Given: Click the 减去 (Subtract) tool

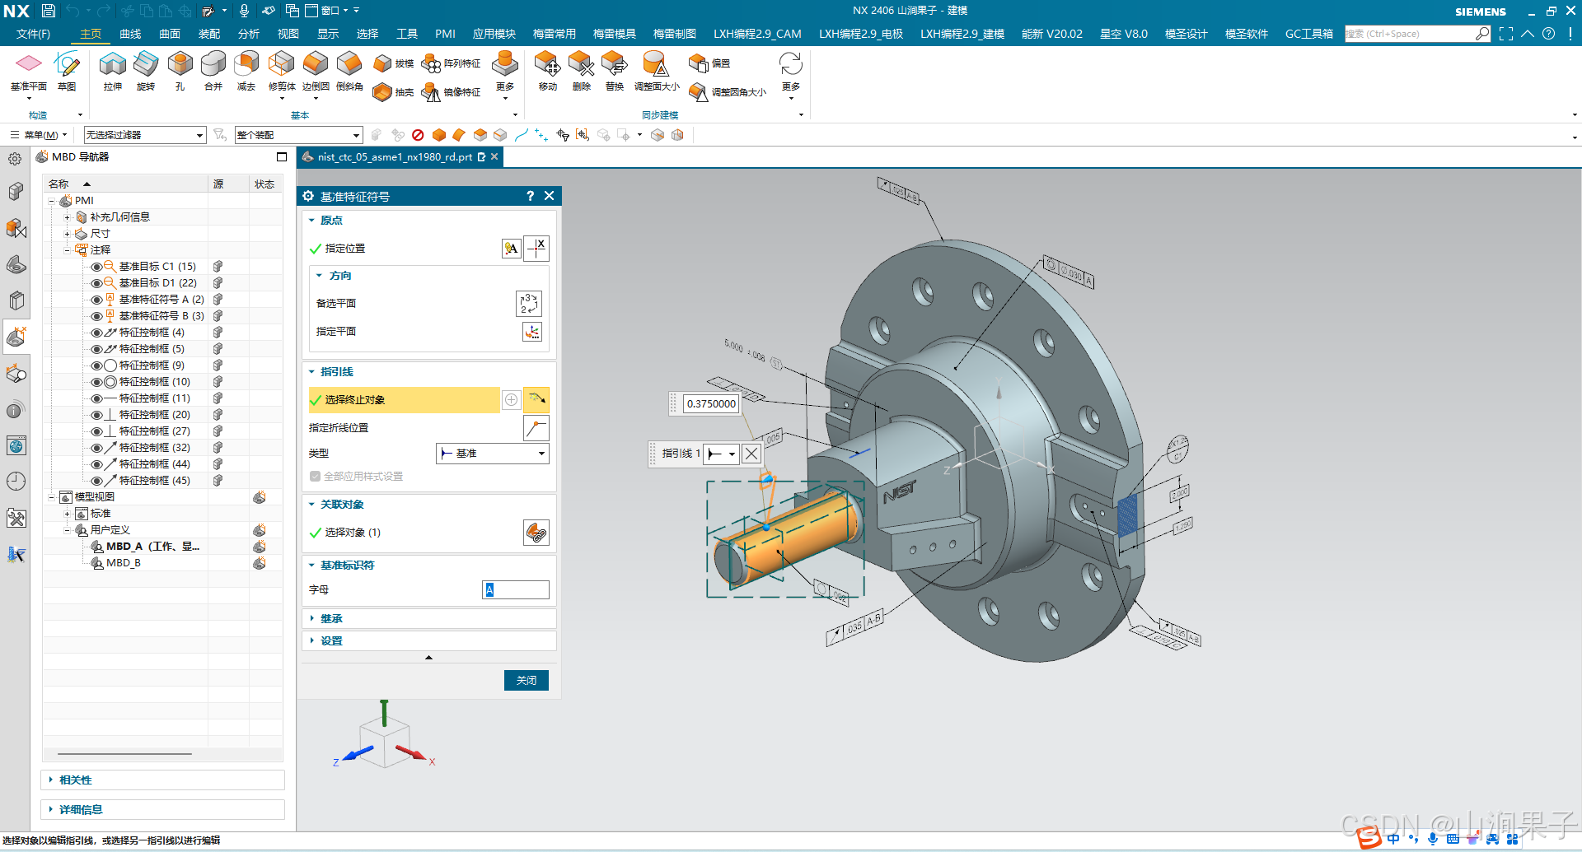Looking at the screenshot, I should point(246,71).
